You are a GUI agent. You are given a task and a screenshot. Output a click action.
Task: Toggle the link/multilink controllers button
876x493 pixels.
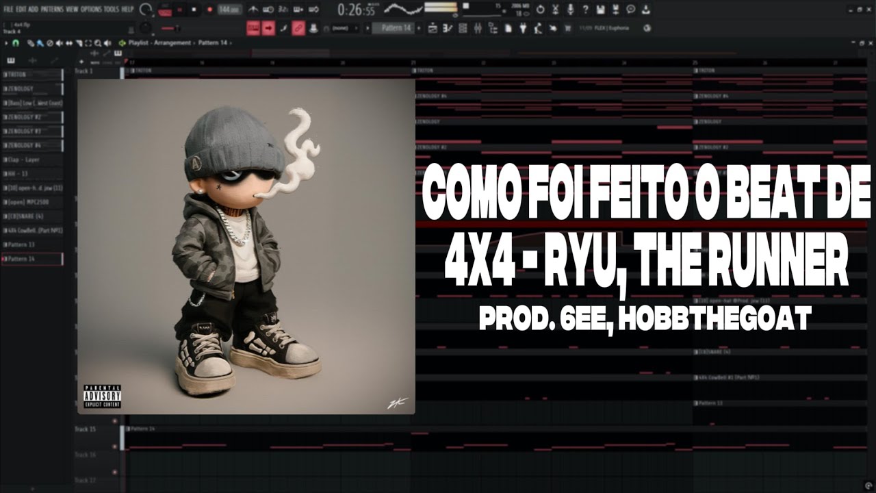tap(298, 28)
